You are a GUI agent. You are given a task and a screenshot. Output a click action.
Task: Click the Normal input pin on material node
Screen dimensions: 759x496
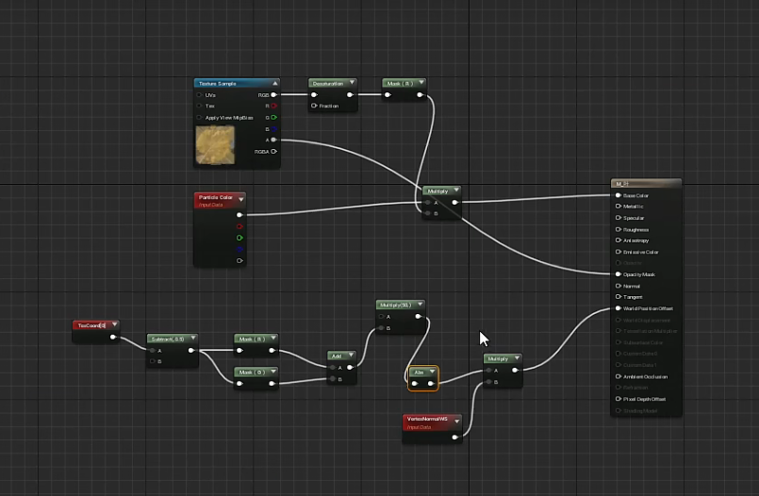tap(618, 286)
